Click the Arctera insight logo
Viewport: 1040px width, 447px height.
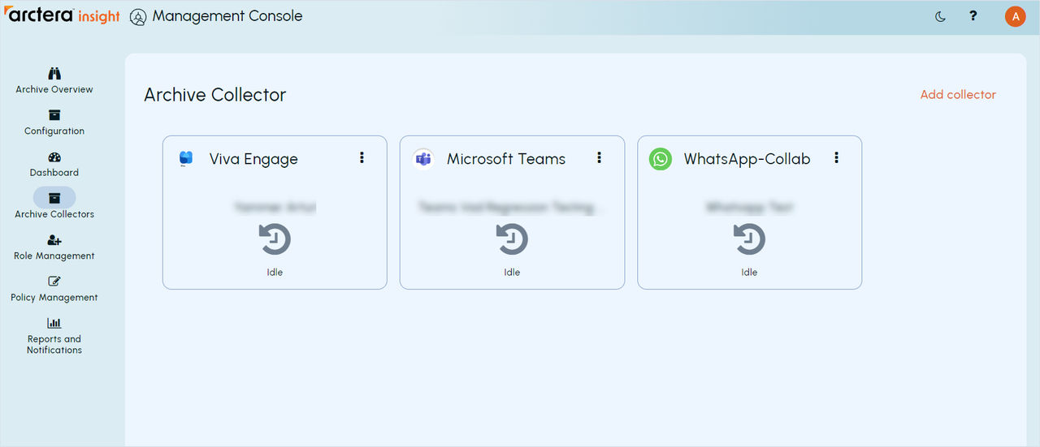[63, 16]
